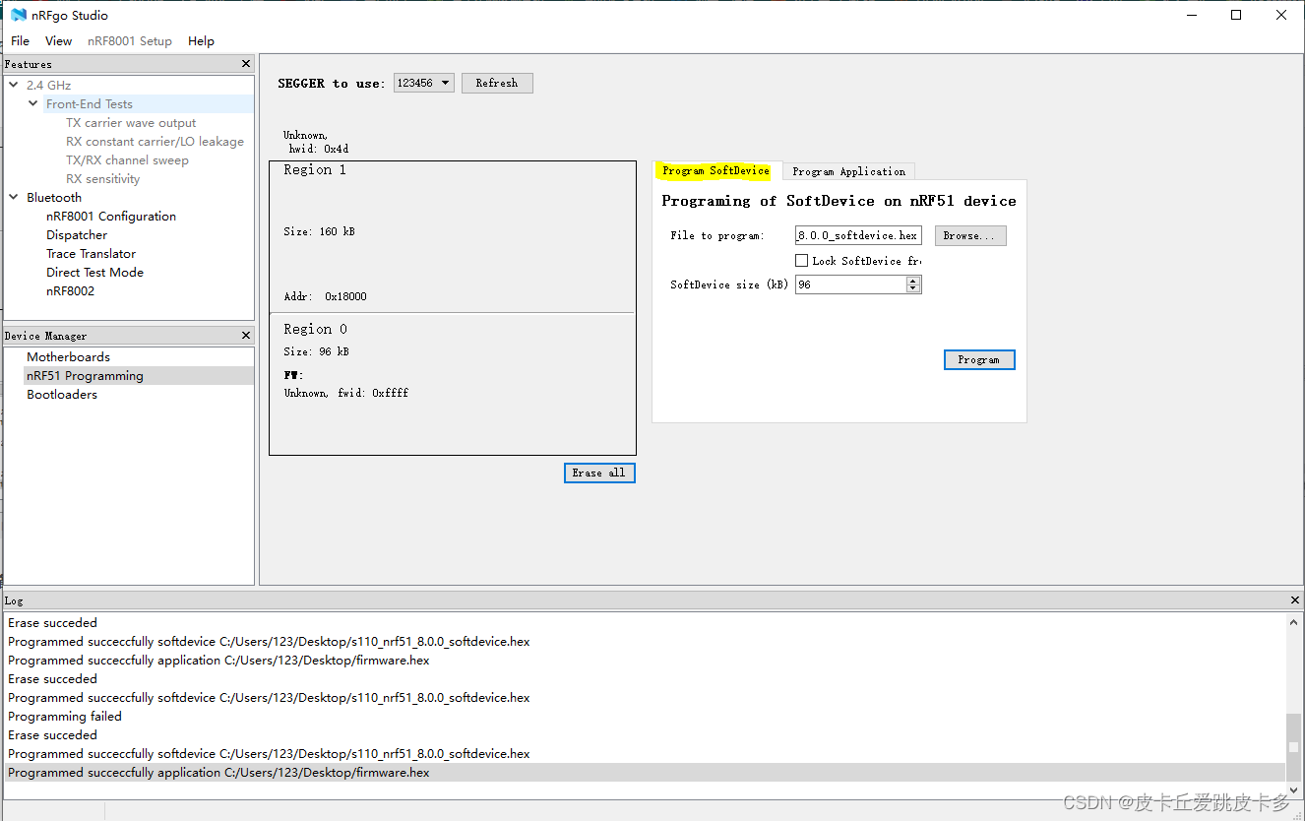Switch to the Program Application tab

coord(848,171)
